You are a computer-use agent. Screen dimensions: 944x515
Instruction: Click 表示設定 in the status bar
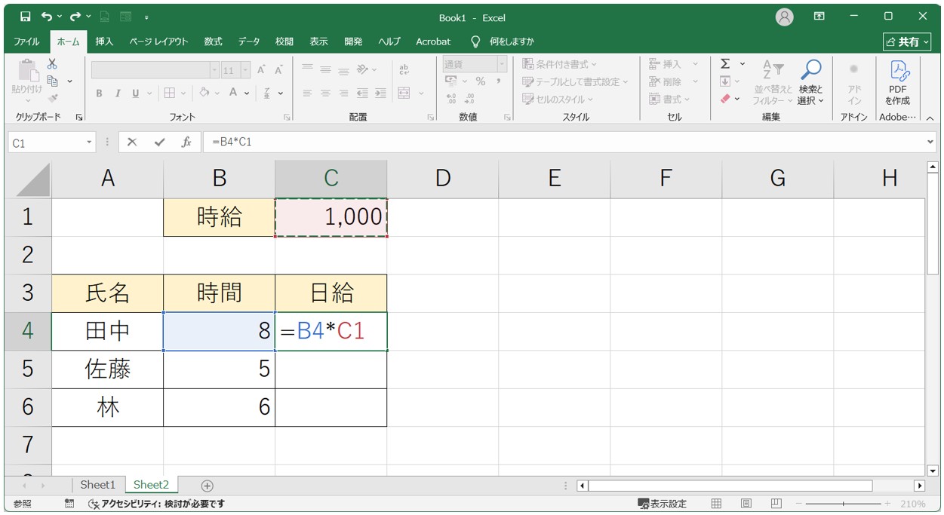[663, 504]
